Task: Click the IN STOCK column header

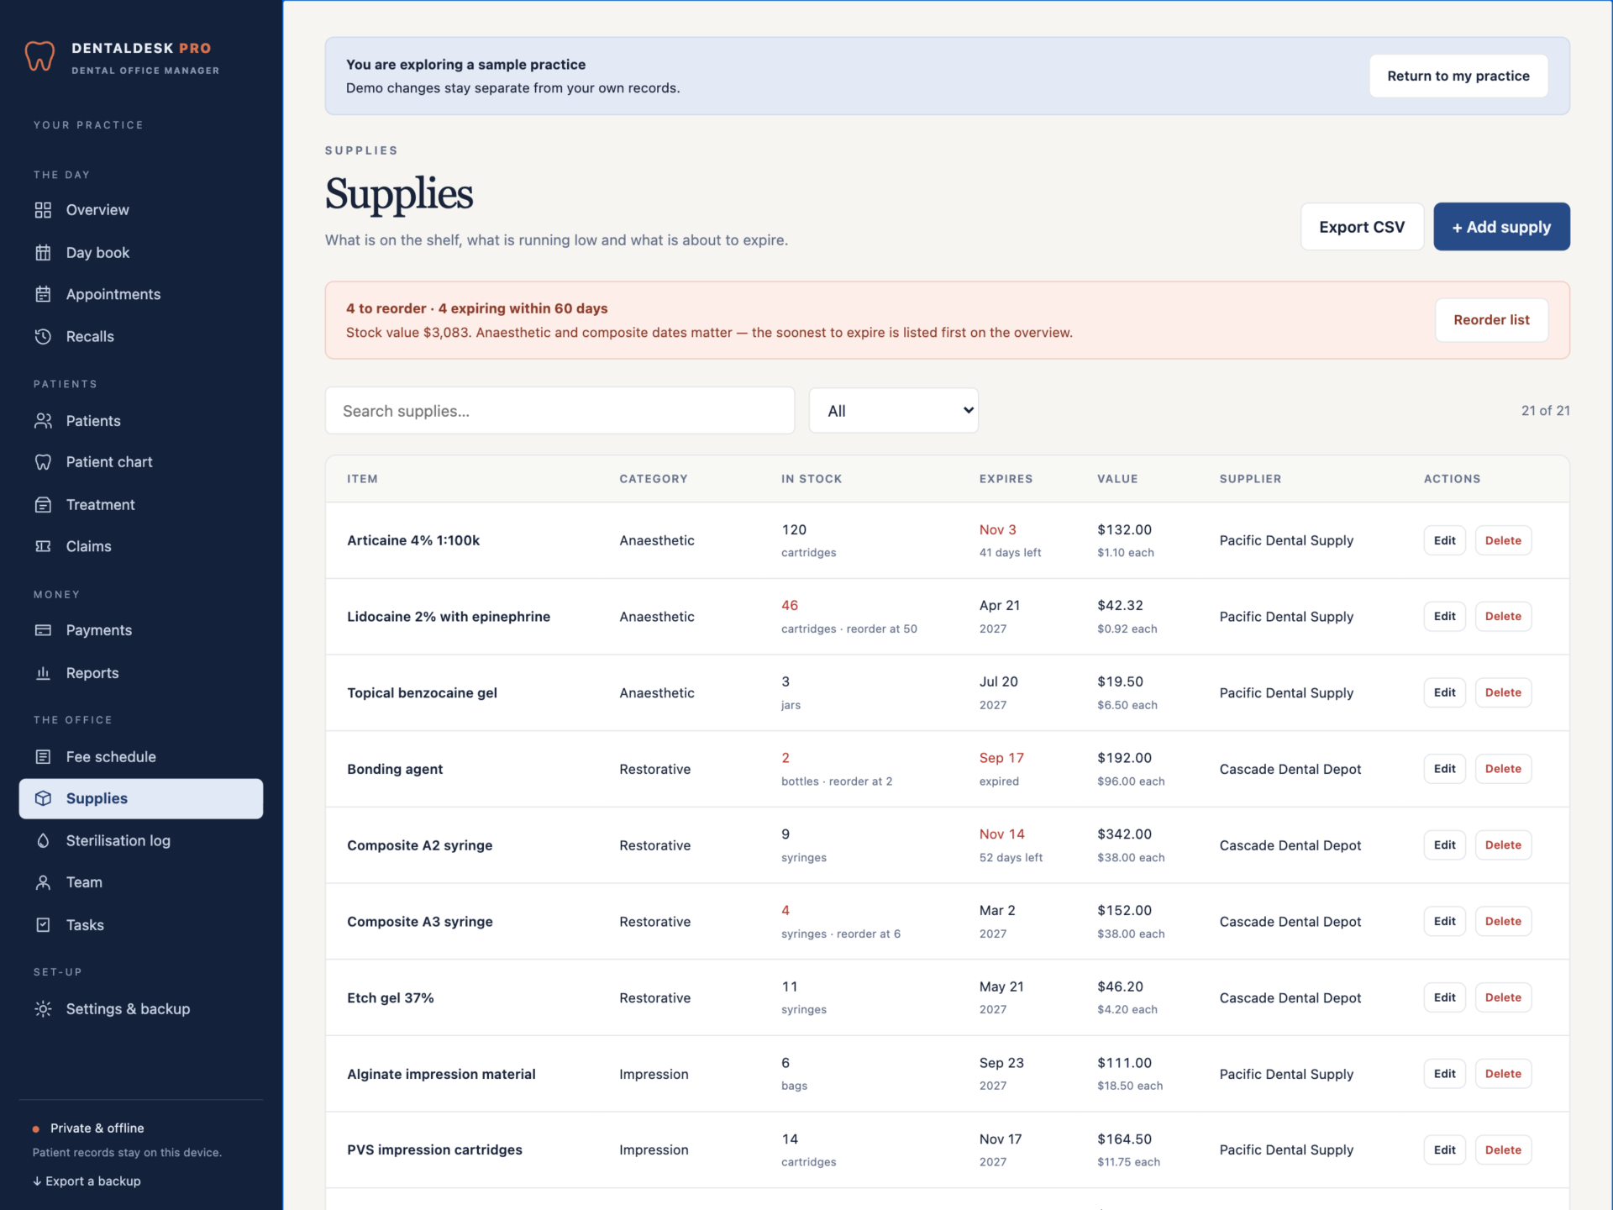Action: 812,479
